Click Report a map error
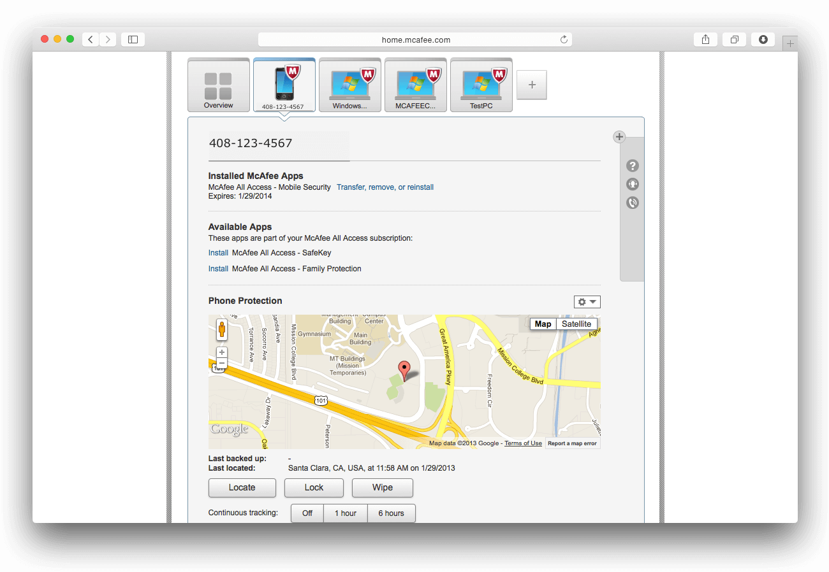 pyautogui.click(x=573, y=443)
